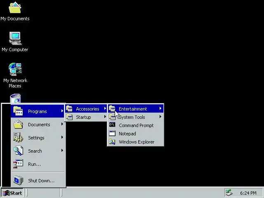
Task: Select System Tools in Accessories submenu
Action: [136, 117]
